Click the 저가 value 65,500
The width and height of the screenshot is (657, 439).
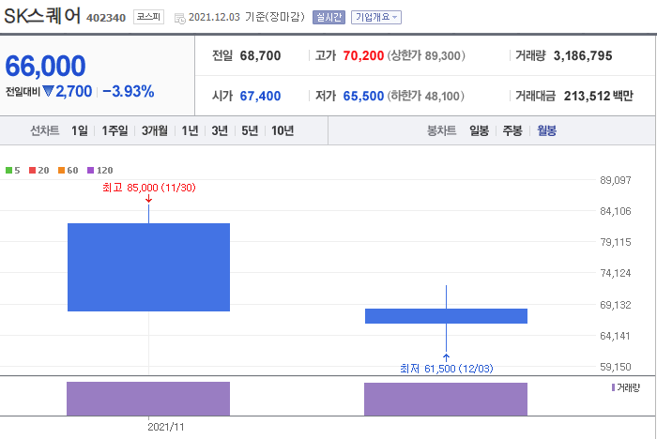[363, 96]
